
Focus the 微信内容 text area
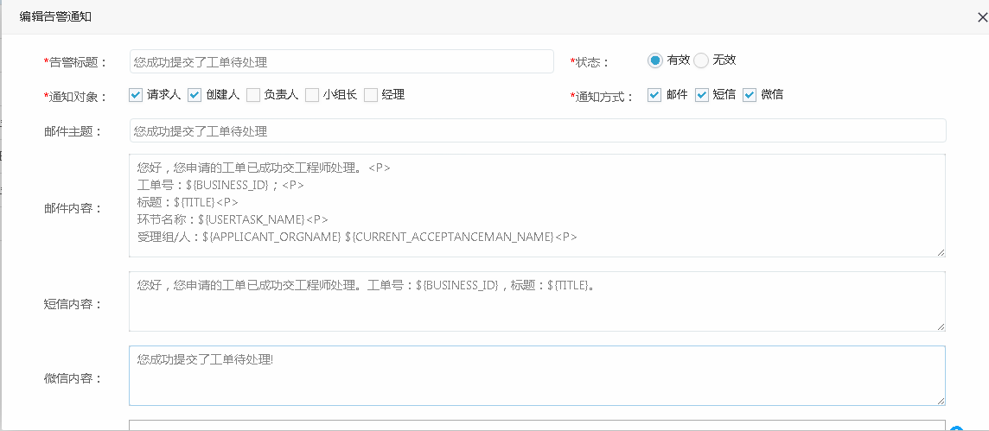click(x=537, y=377)
